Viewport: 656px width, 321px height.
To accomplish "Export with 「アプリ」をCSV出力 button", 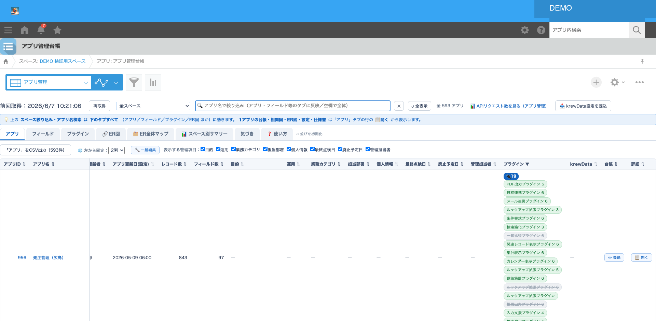I will pos(36,150).
